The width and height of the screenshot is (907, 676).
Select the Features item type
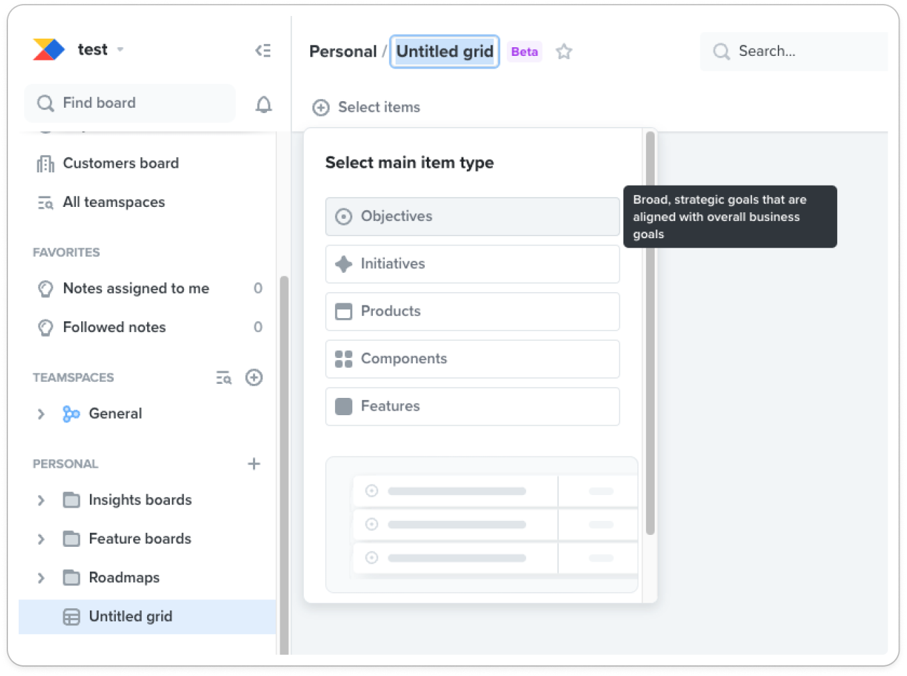[472, 407]
